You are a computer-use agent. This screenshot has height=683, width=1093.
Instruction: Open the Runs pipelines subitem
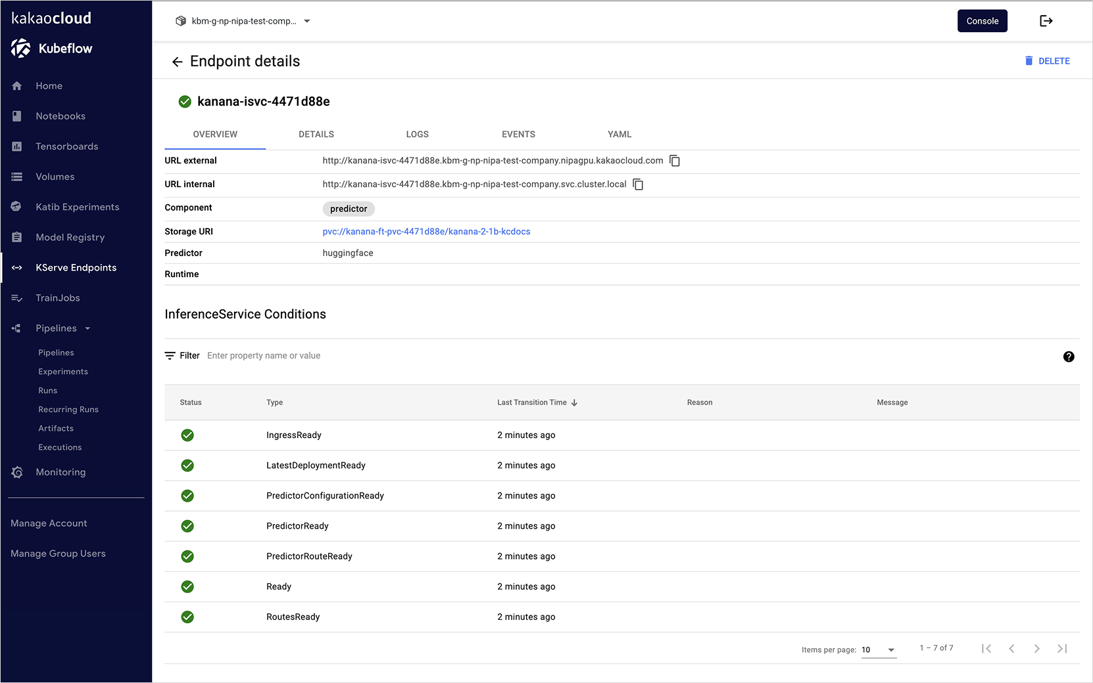click(48, 391)
